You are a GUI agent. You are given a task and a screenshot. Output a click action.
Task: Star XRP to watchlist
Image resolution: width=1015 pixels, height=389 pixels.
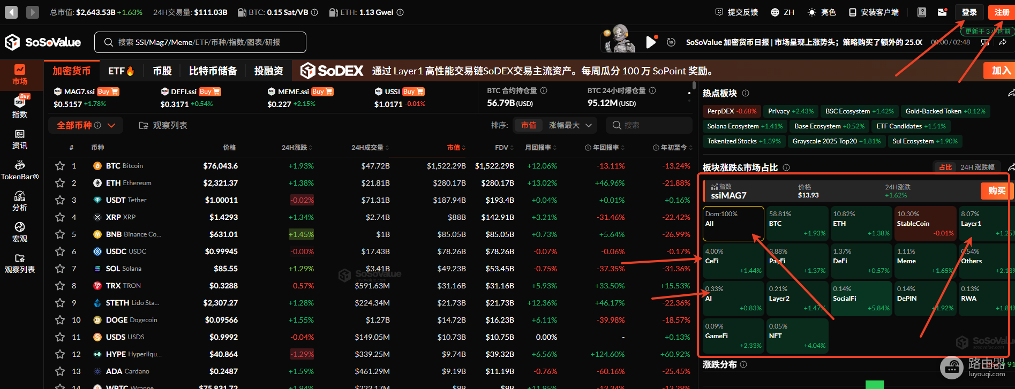tap(60, 217)
